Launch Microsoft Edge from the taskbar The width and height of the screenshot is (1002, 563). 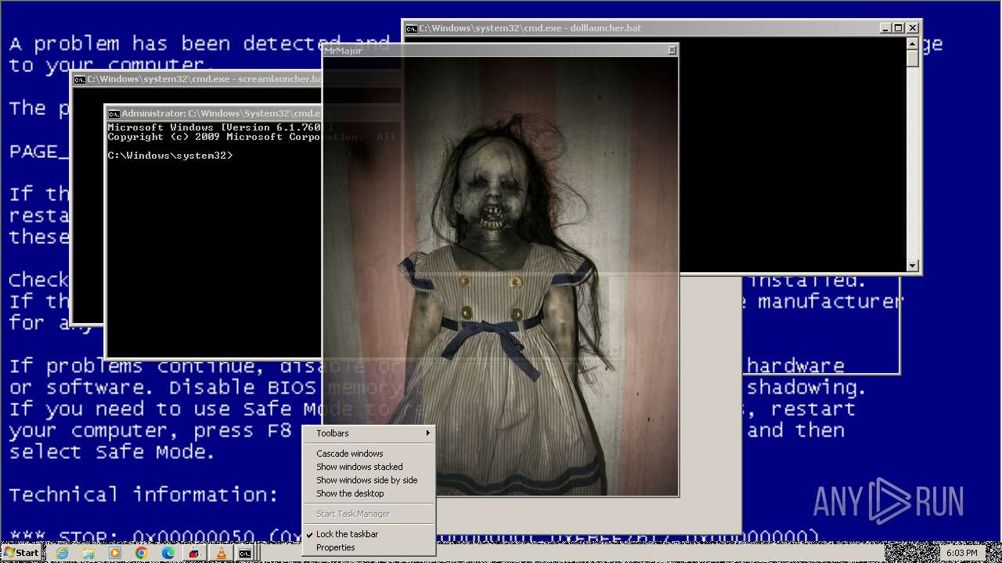[168, 553]
